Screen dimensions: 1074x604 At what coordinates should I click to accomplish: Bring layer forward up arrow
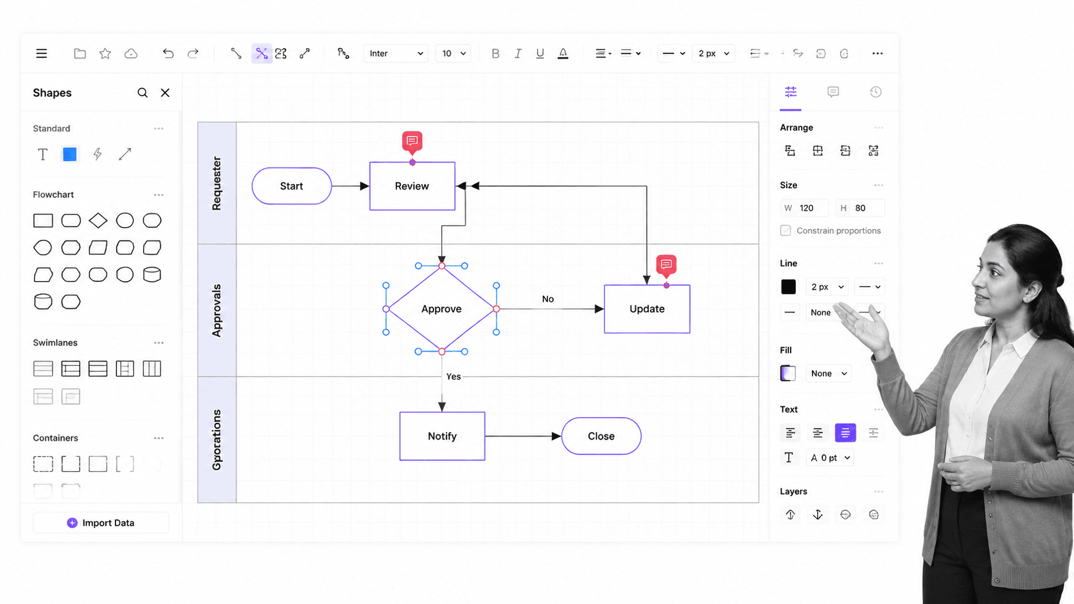tap(790, 515)
